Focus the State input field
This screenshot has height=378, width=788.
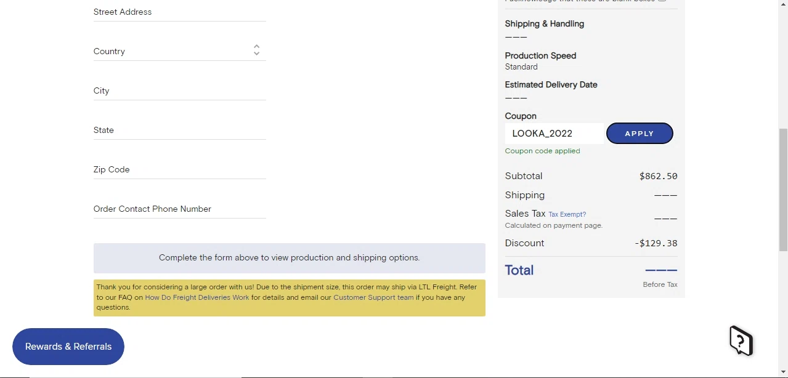[x=179, y=130]
